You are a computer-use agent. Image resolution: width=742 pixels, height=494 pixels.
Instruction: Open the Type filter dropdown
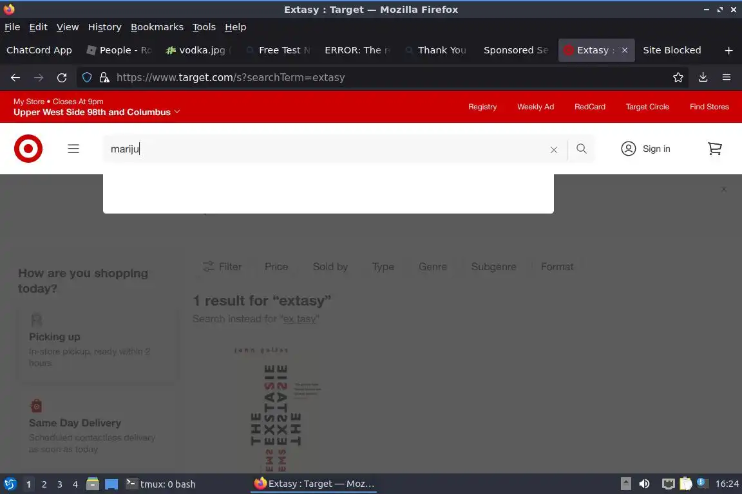[x=383, y=266]
